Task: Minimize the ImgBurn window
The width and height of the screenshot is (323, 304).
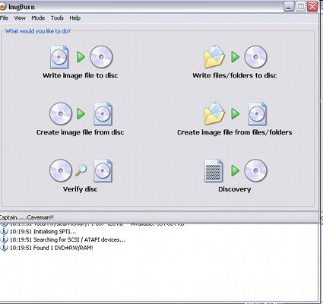Action: (289, 7)
